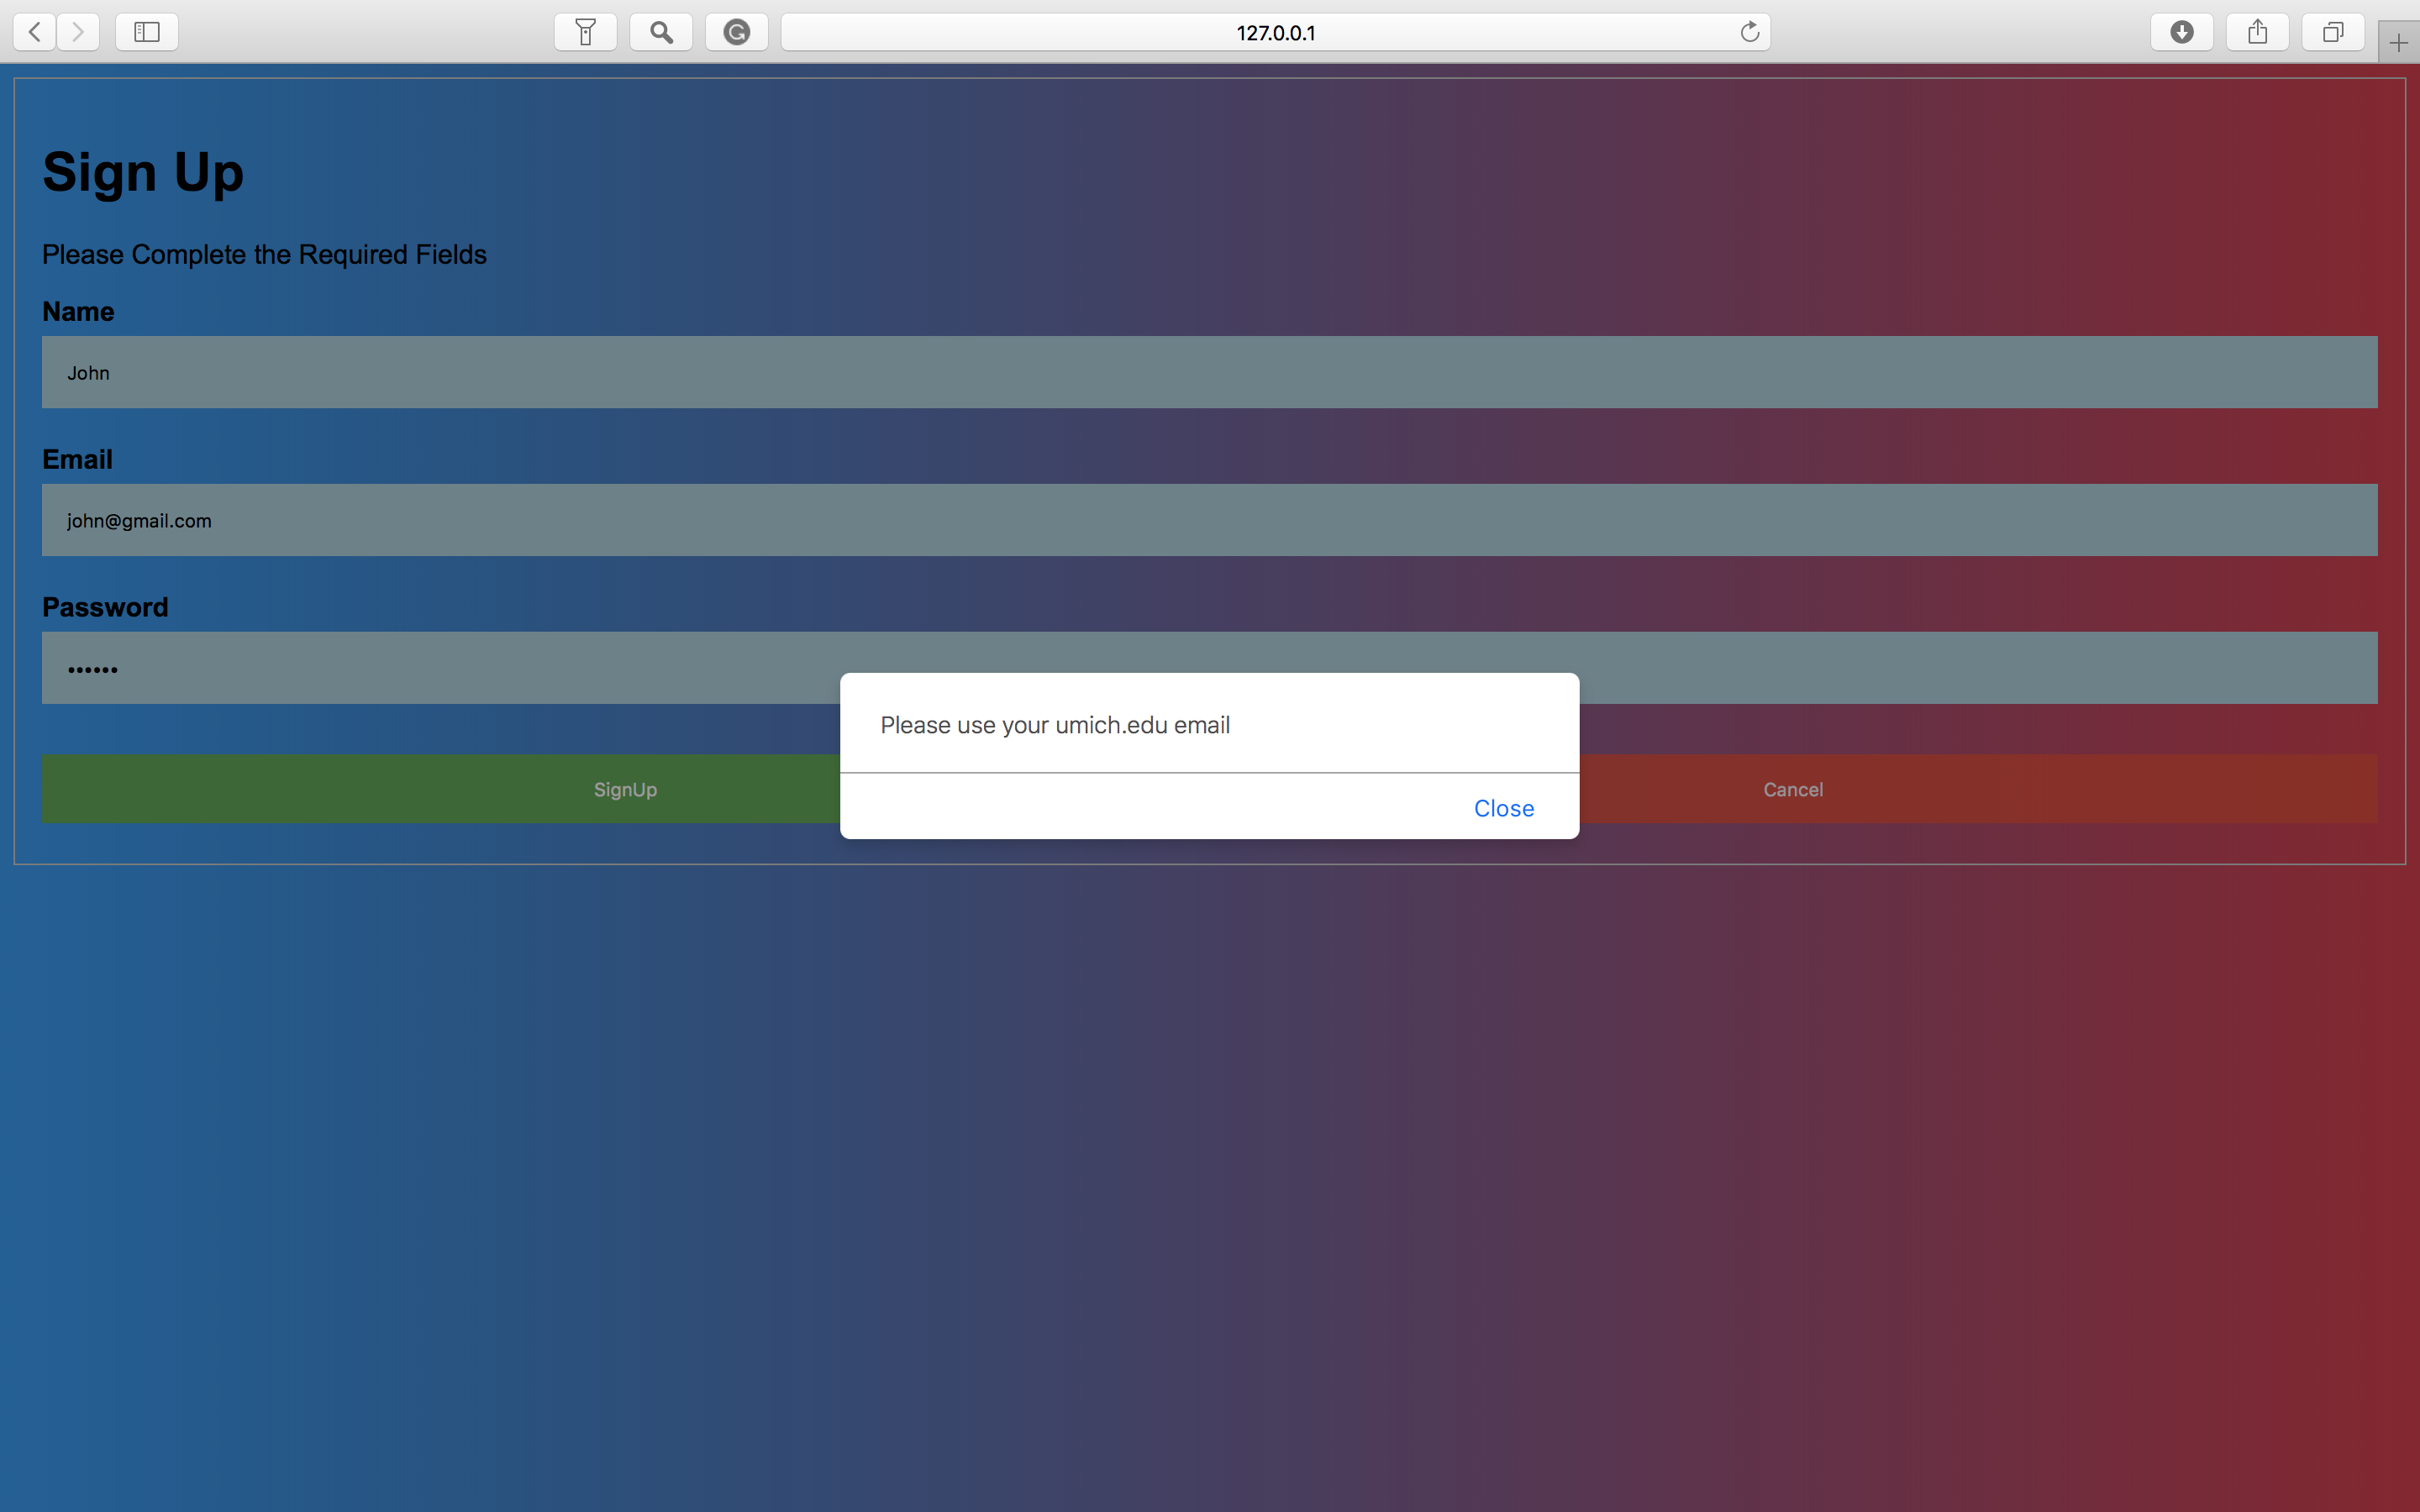Open a new tab with the plus button

[2398, 43]
